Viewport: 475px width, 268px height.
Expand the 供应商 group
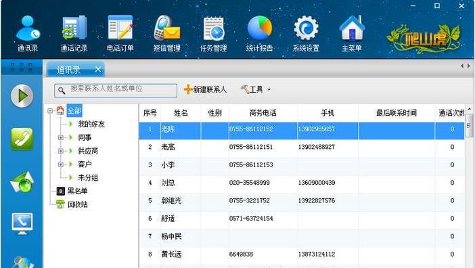point(61,151)
